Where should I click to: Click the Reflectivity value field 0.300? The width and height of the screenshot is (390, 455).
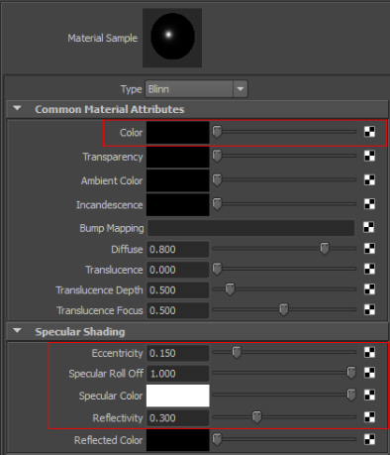click(x=178, y=418)
